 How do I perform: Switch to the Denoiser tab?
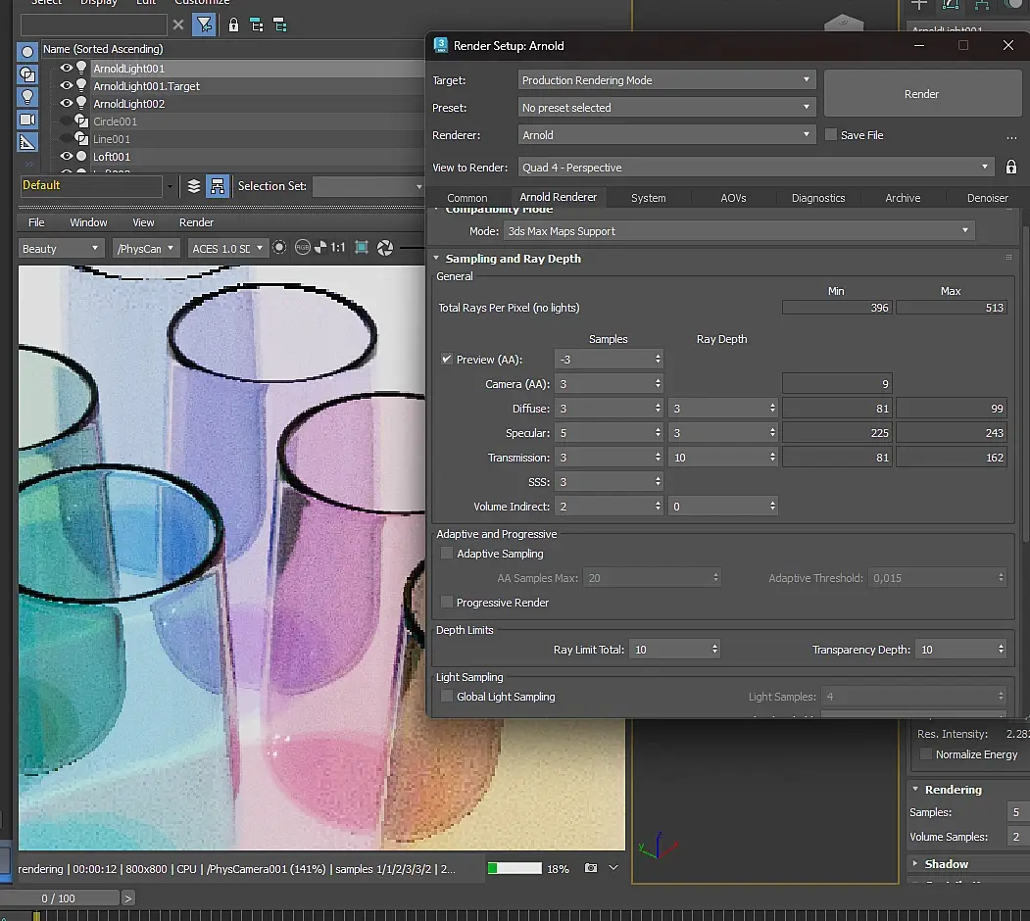pos(987,198)
